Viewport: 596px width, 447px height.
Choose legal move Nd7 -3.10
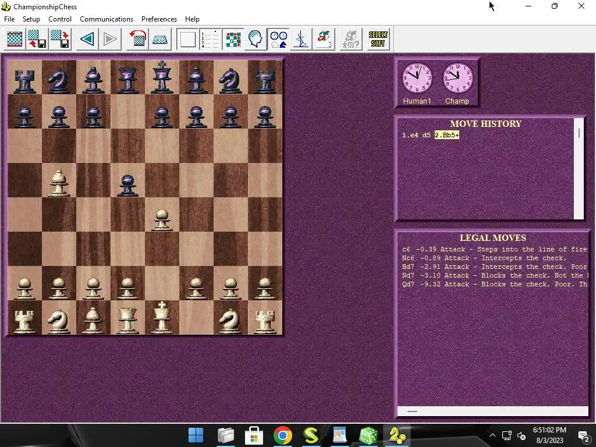(495, 275)
